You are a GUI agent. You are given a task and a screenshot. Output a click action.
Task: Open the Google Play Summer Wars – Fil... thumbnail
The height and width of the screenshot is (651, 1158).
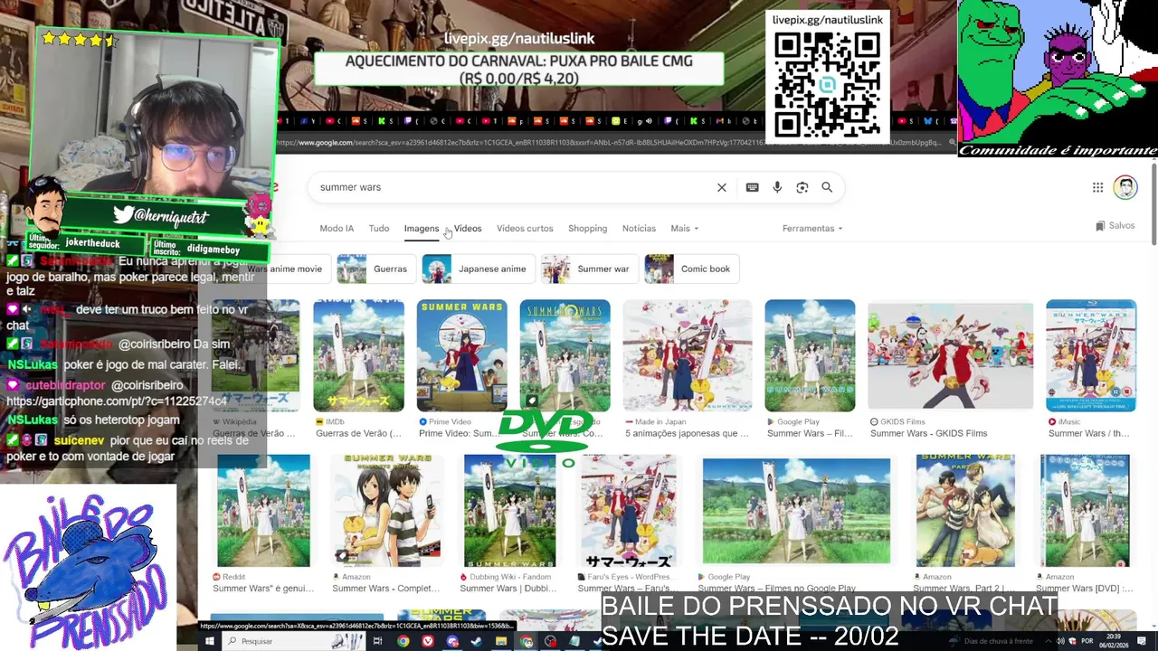pos(810,355)
